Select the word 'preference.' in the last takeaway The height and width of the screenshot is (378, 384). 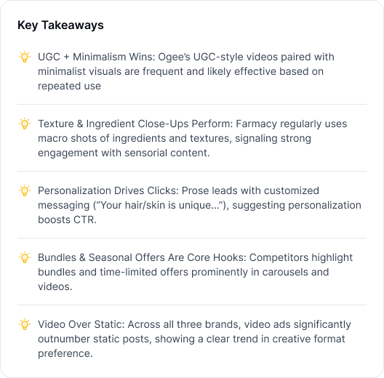point(65,353)
